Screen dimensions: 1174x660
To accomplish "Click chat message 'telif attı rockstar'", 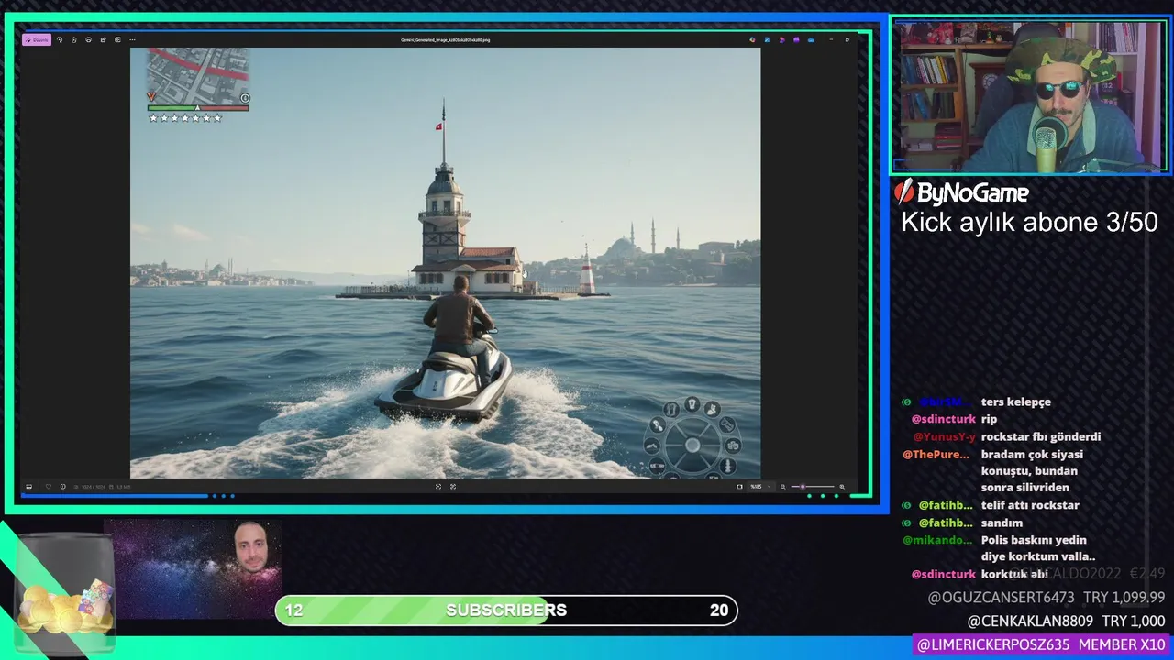I will point(1030,505).
